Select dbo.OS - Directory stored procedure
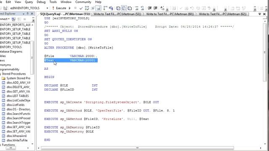269x151 pixels. click(x=18, y=109)
